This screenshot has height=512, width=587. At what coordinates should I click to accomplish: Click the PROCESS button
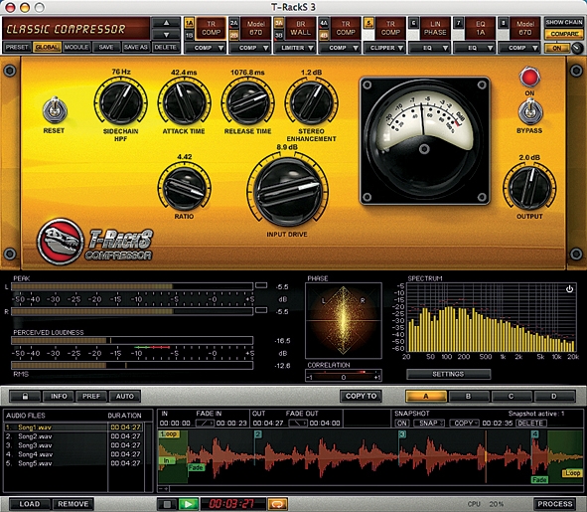tap(555, 504)
